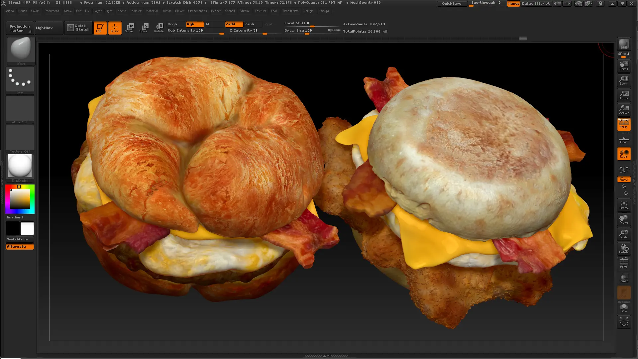Screen dimensions: 638x359
Task: Click the Z-axis rotation icon
Action: (x=625, y=193)
